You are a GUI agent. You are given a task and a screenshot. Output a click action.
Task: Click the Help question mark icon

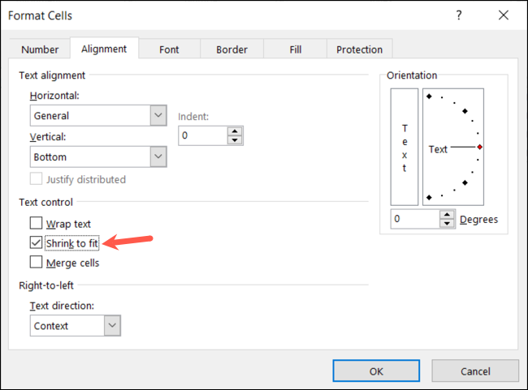pos(460,15)
